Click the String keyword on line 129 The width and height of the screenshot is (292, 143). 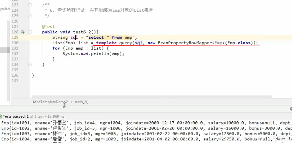click(x=60, y=38)
